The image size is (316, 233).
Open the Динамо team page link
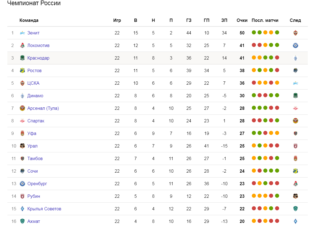[x=35, y=96]
